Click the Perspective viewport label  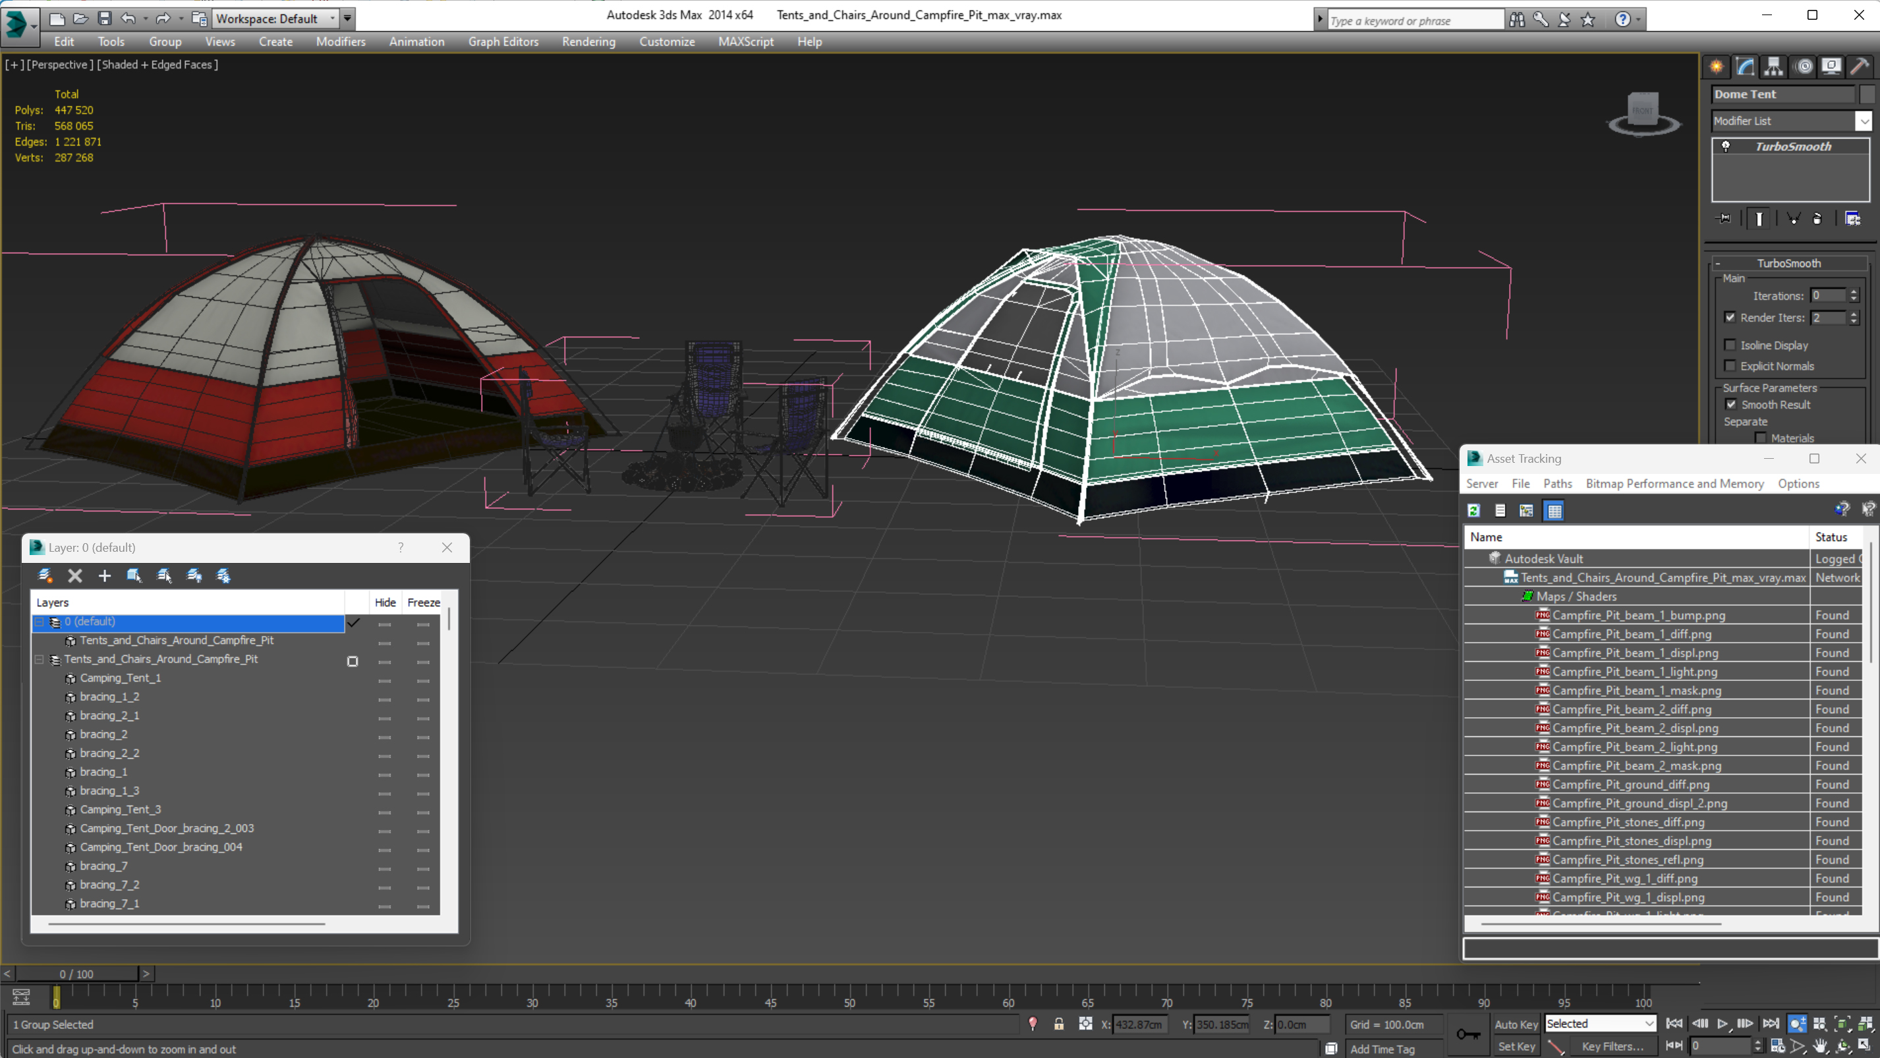tap(59, 64)
